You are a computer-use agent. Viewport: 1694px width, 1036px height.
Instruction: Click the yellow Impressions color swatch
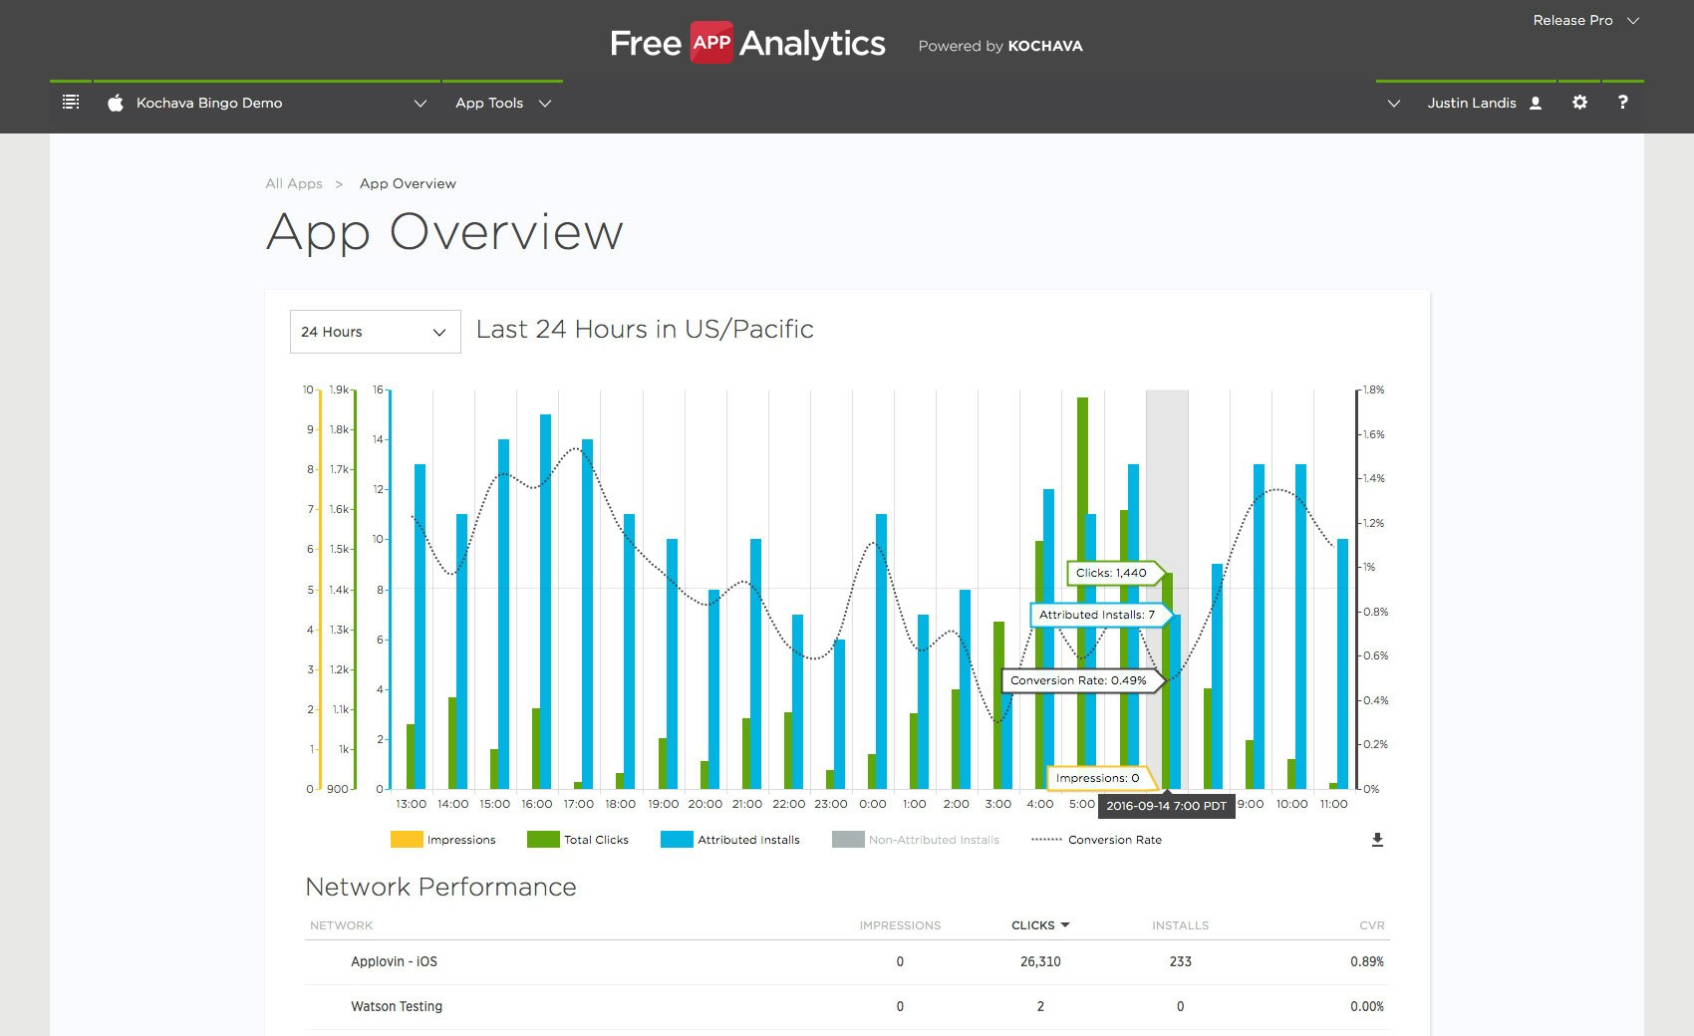tap(408, 840)
